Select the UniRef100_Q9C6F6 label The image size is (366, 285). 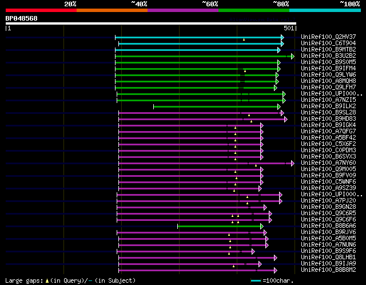coord(328,220)
